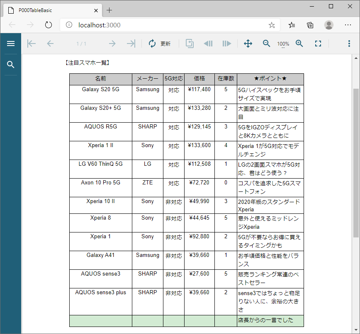This screenshot has height=334, width=360.
Task: Toggle the pan move mode icon
Action: pyautogui.click(x=248, y=44)
